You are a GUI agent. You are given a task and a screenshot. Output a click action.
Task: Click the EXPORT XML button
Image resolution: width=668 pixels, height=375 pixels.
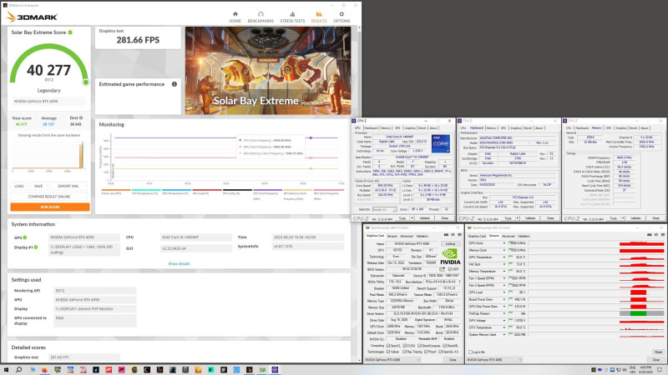coord(68,186)
